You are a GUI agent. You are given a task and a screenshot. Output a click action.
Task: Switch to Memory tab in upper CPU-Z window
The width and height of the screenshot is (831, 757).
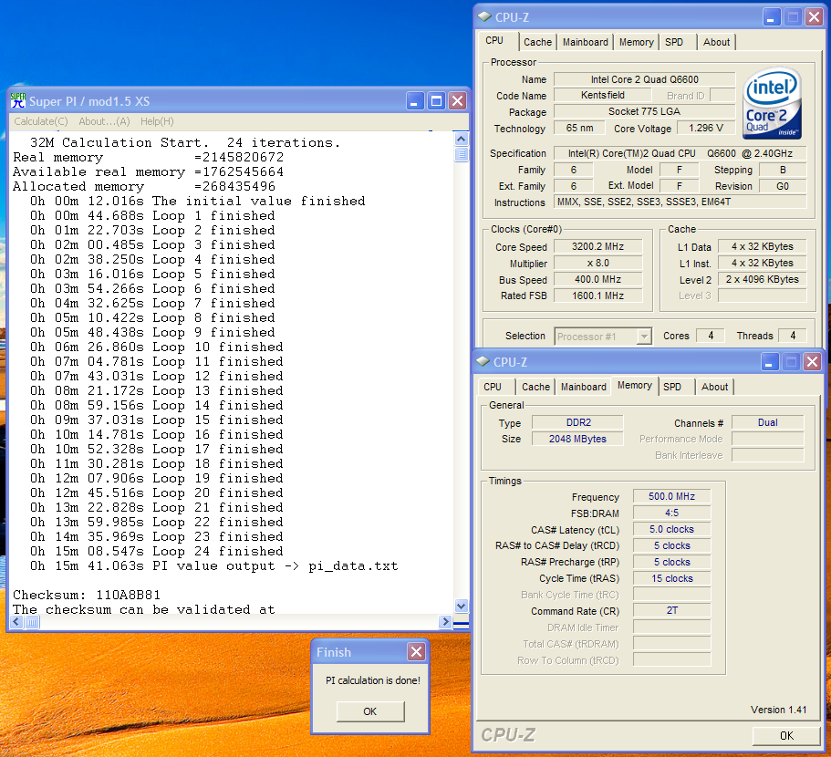(636, 42)
